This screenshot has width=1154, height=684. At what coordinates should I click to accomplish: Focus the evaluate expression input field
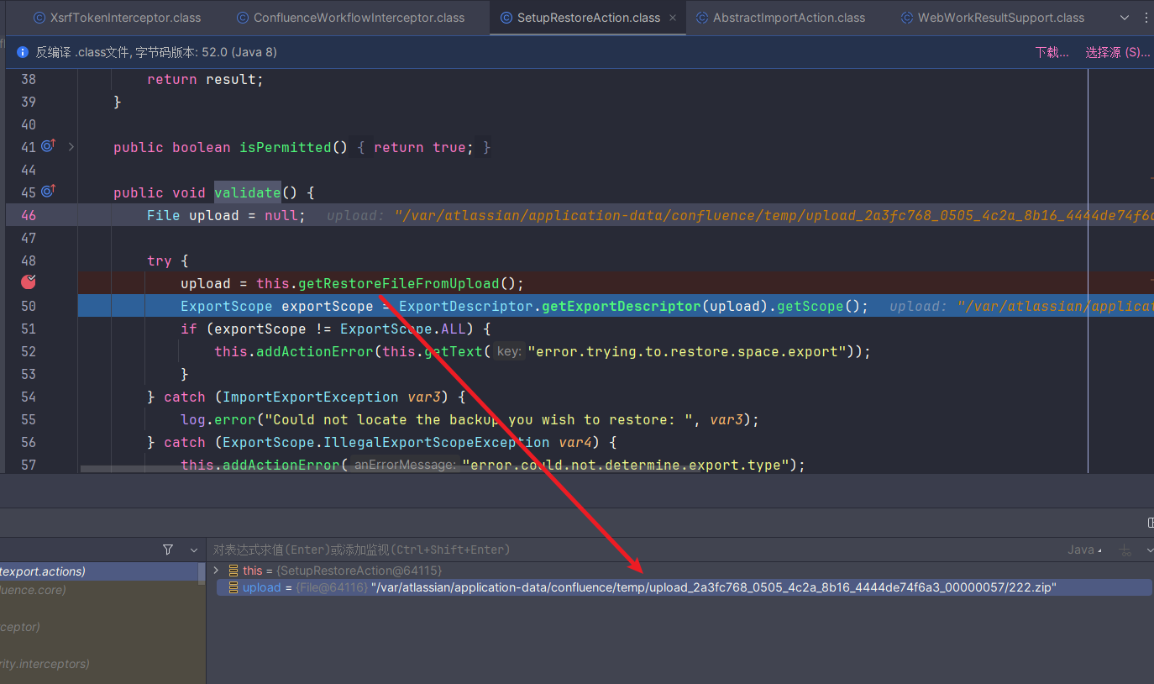(630, 550)
